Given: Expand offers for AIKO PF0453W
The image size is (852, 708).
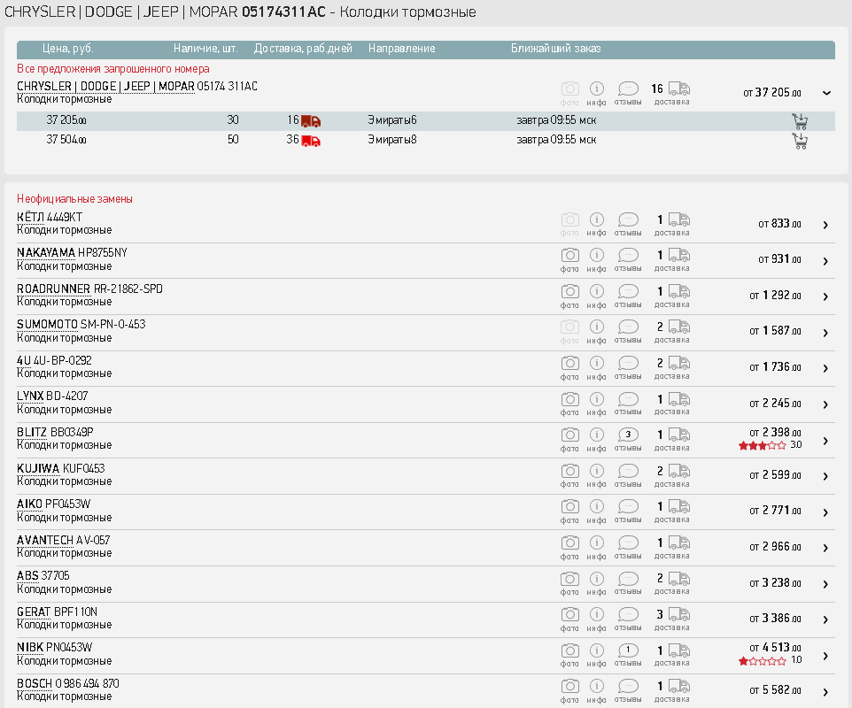Looking at the screenshot, I should tap(825, 512).
